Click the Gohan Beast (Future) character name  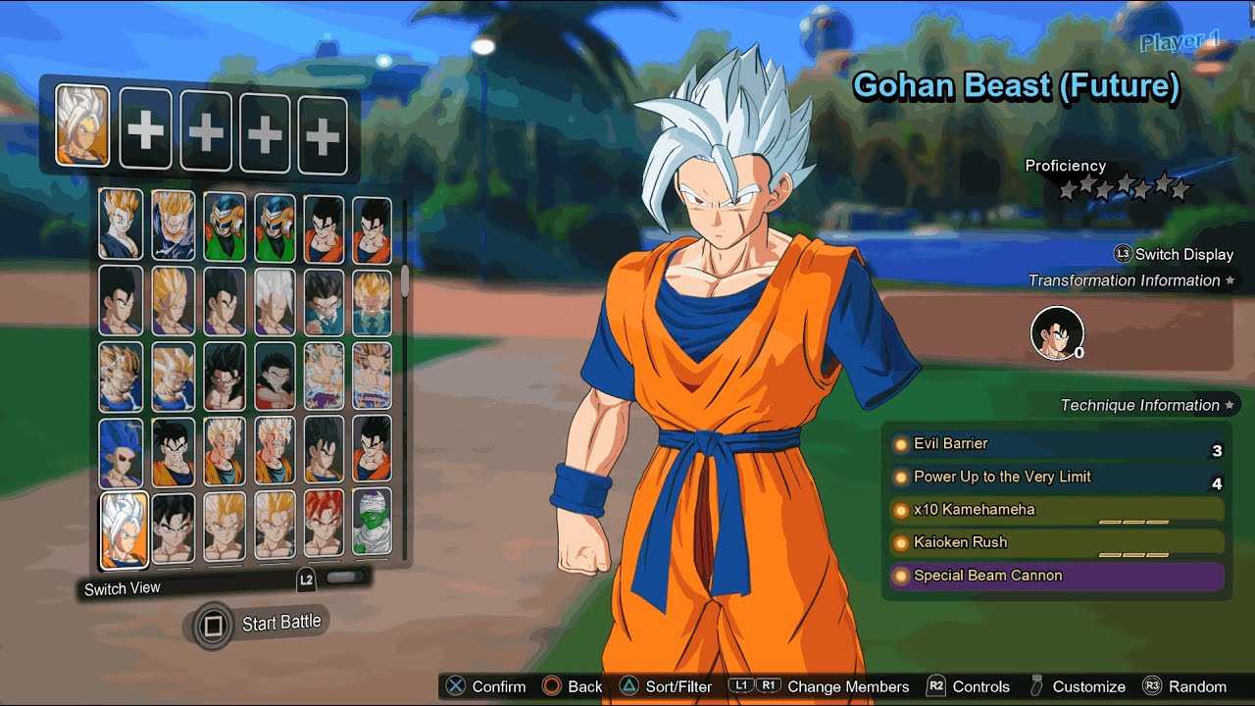point(1016,87)
